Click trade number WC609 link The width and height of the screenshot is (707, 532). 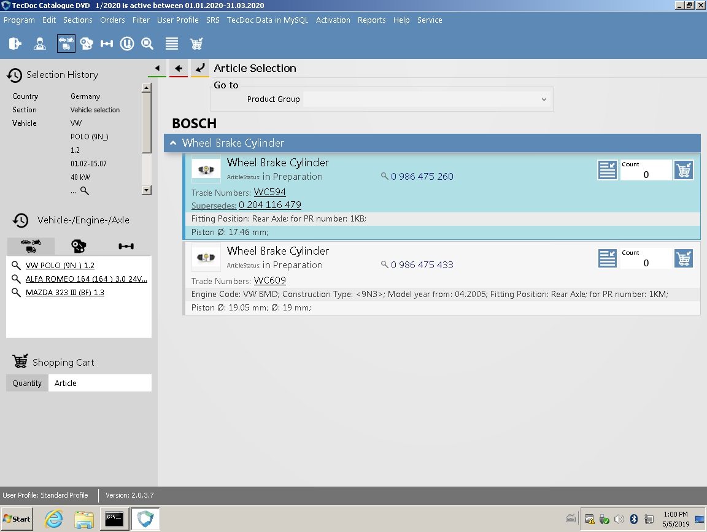[269, 280]
